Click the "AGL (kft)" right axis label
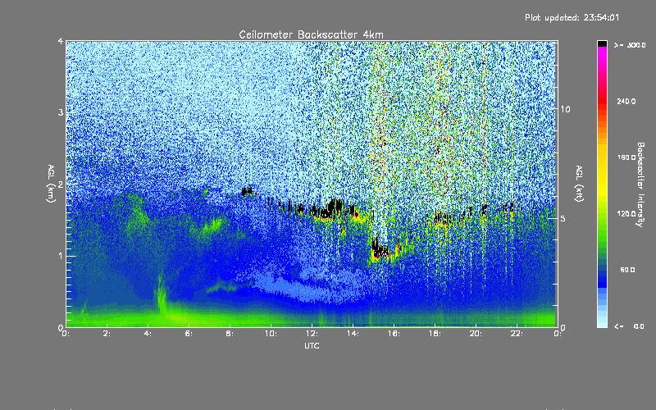 tap(579, 184)
